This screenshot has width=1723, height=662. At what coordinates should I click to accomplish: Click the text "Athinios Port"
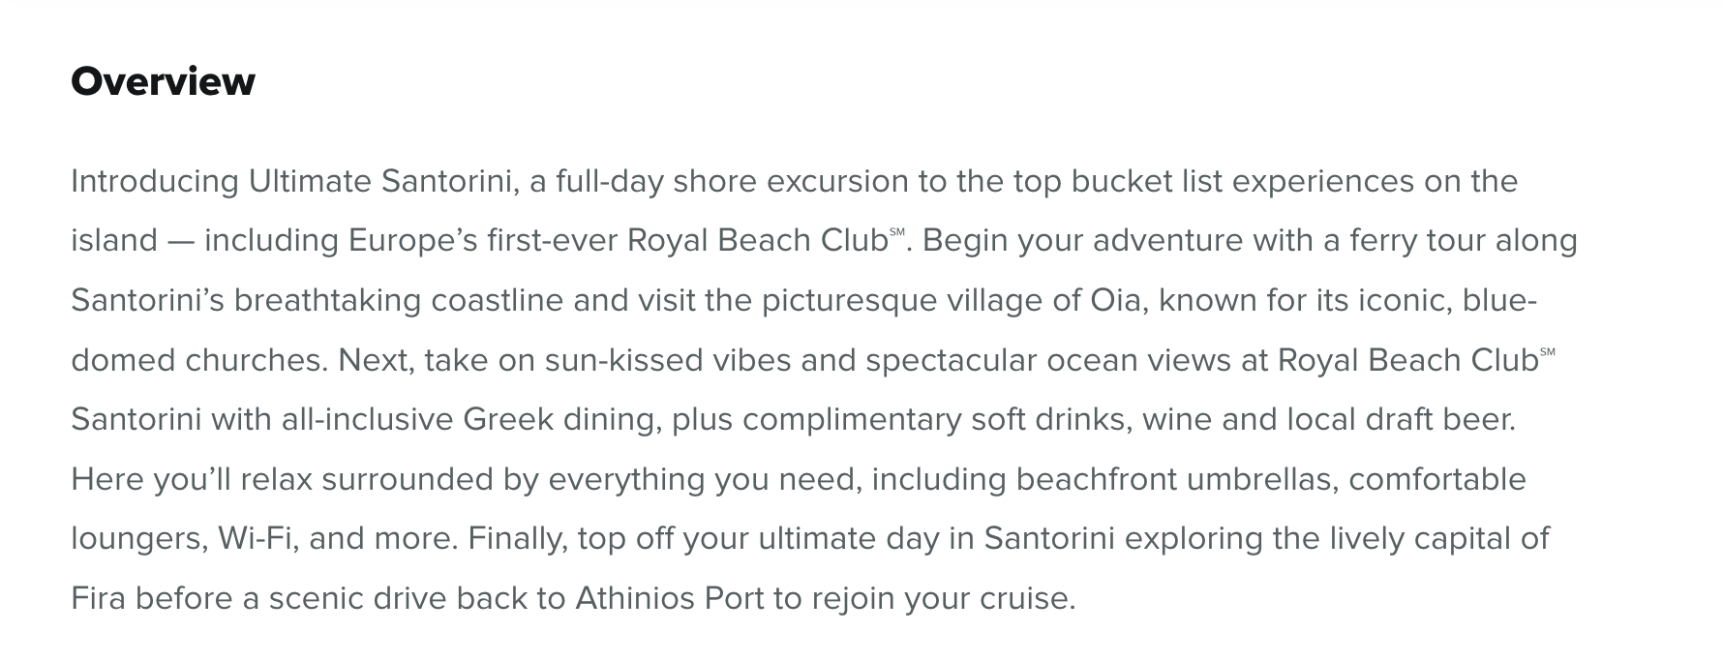[670, 598]
